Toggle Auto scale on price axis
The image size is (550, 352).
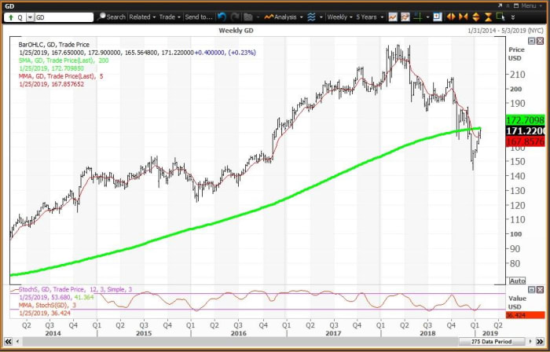517,280
